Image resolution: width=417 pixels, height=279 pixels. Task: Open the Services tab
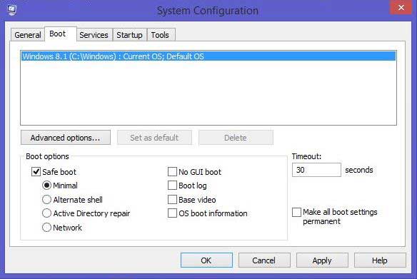[x=94, y=35]
